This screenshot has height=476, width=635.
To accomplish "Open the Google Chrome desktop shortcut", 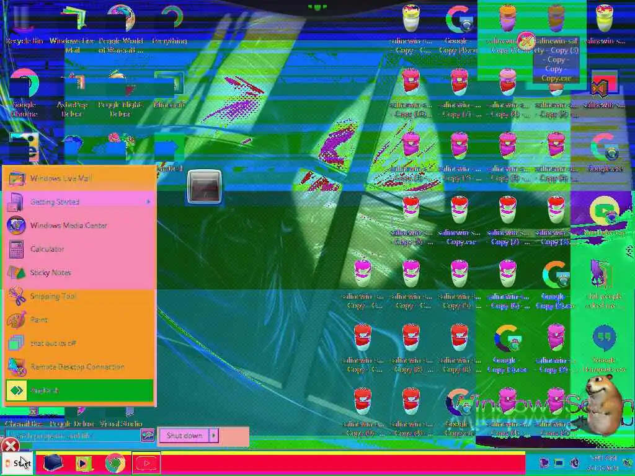I will coord(24,93).
